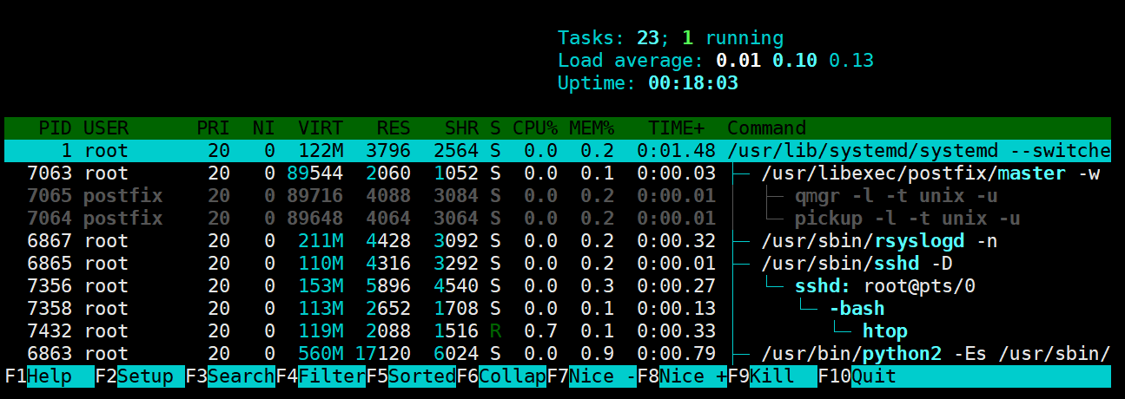The height and width of the screenshot is (399, 1125).
Task: Click PID 7063 cell
Action: tap(50, 173)
